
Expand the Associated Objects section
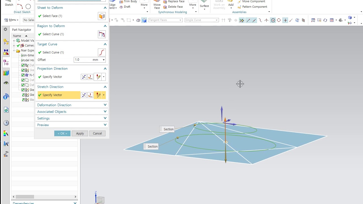[72, 112]
